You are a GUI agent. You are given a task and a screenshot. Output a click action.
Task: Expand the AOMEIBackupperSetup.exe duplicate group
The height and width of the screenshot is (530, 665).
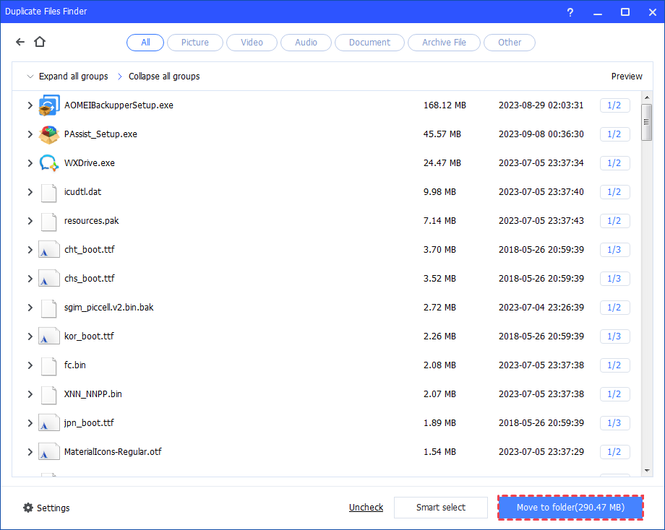(30, 105)
